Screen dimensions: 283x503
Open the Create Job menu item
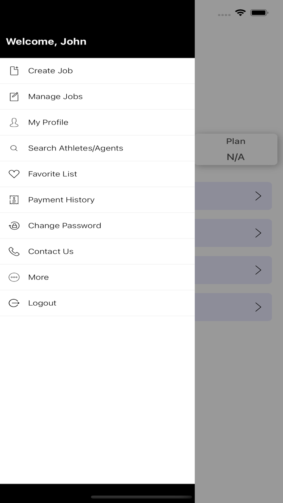(51, 71)
